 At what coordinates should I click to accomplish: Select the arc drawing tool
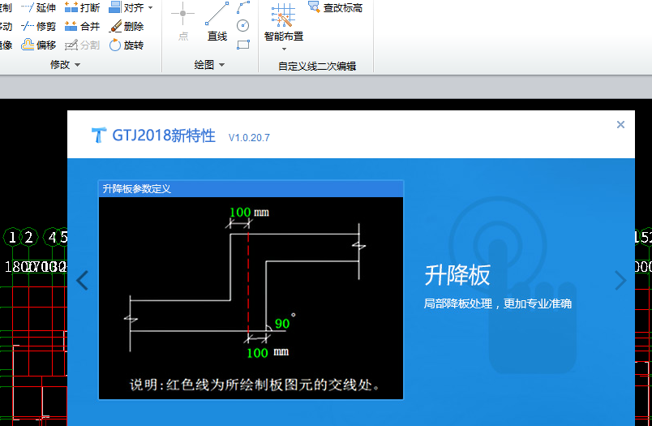tap(243, 7)
